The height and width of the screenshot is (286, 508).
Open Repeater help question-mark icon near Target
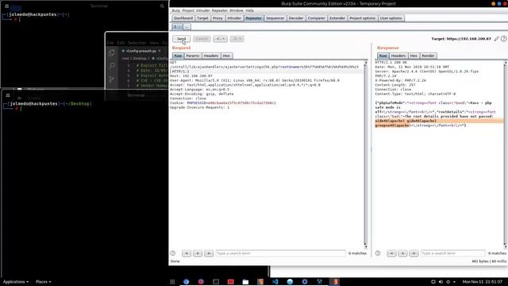click(x=503, y=39)
